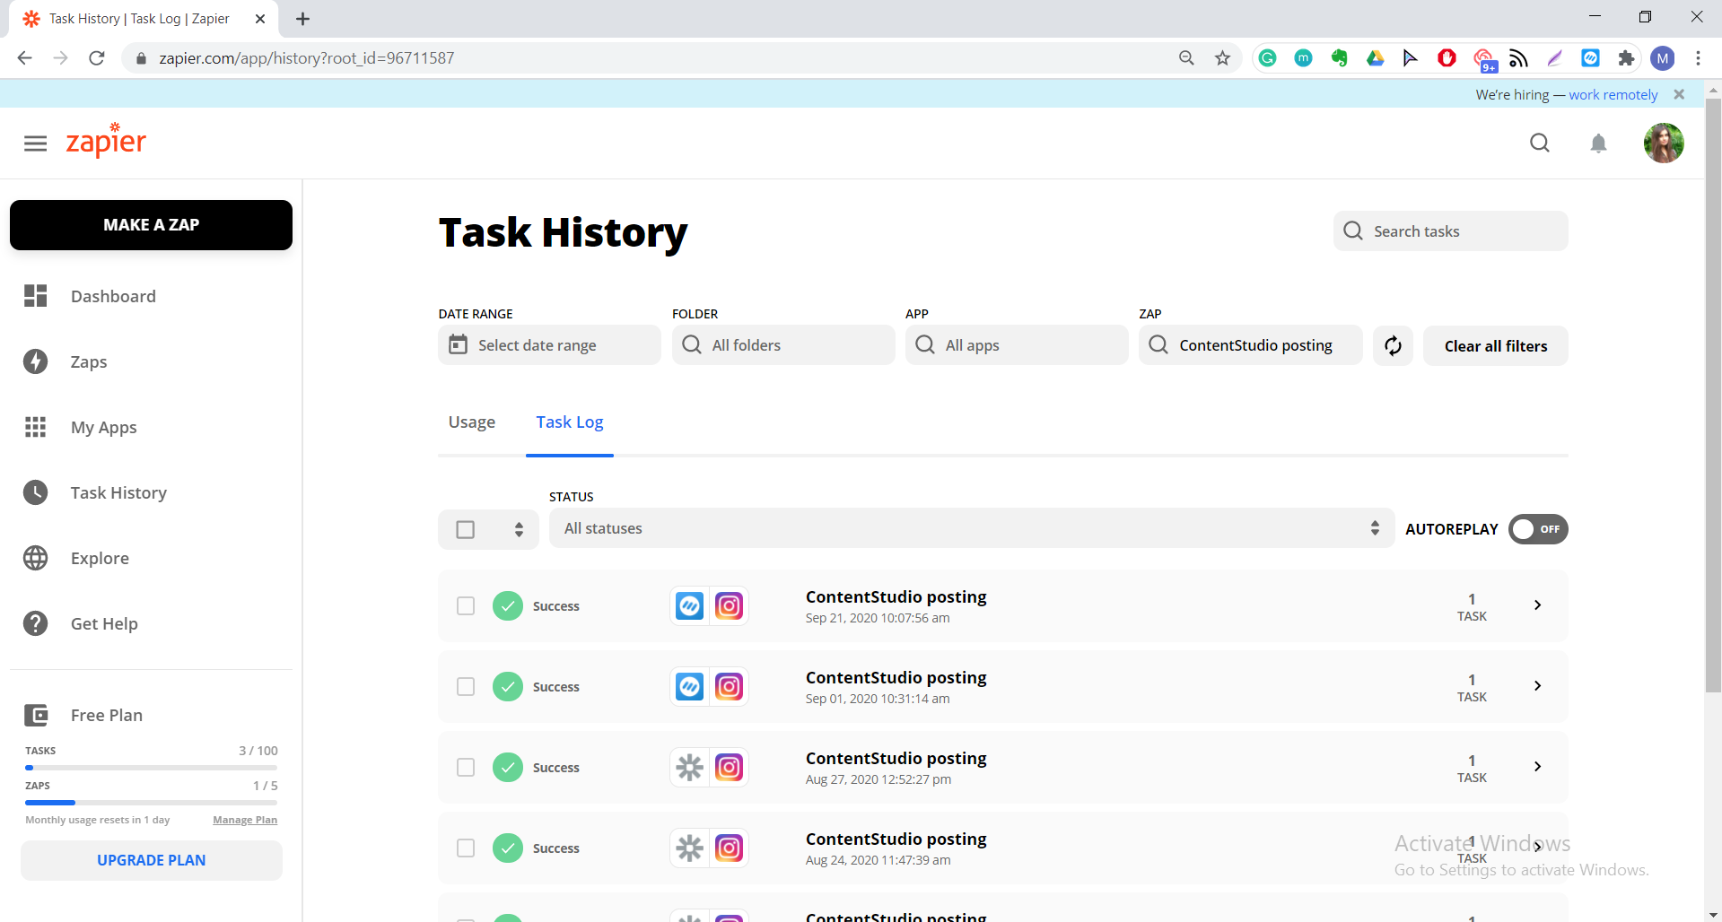
Task: Bookmark this page with the star icon
Action: (x=1222, y=58)
